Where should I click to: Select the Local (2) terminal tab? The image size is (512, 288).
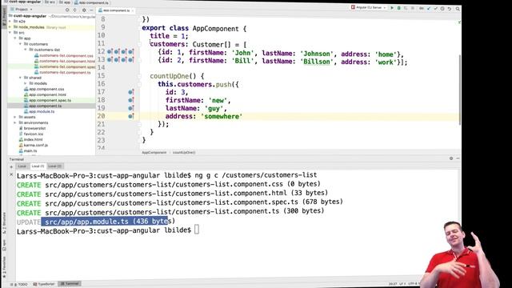[54, 166]
